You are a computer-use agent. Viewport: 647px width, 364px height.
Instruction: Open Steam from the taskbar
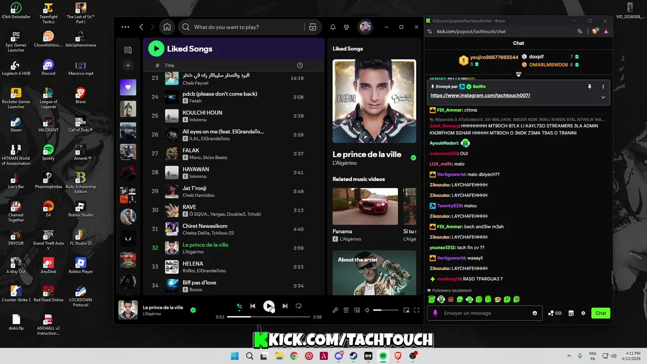click(353, 356)
